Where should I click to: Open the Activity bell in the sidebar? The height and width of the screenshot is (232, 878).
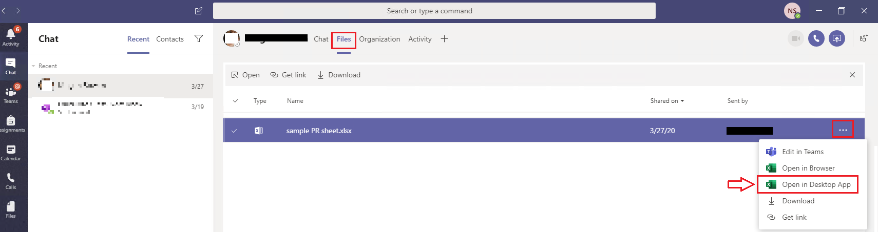11,37
